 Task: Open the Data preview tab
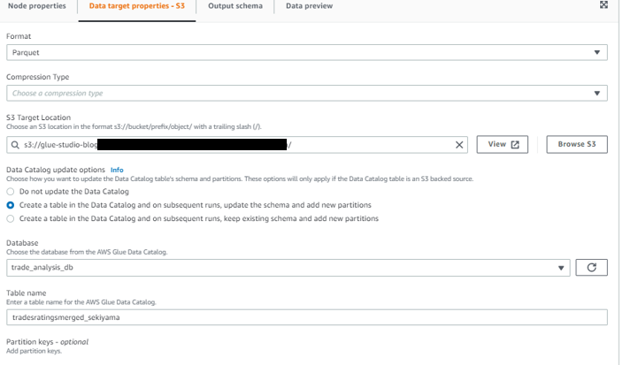(x=310, y=6)
